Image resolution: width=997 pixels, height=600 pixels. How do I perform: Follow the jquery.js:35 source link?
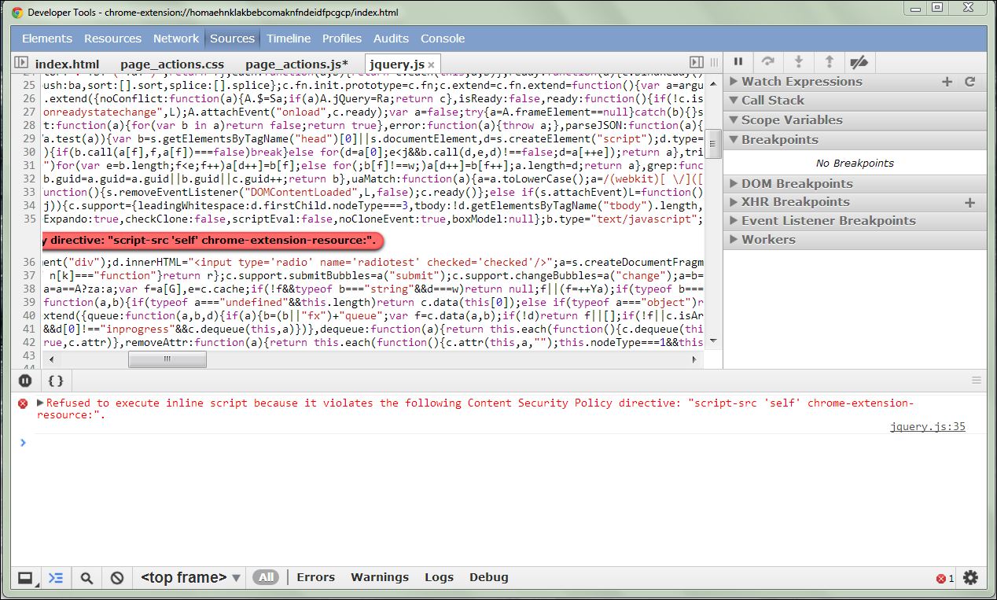point(927,427)
